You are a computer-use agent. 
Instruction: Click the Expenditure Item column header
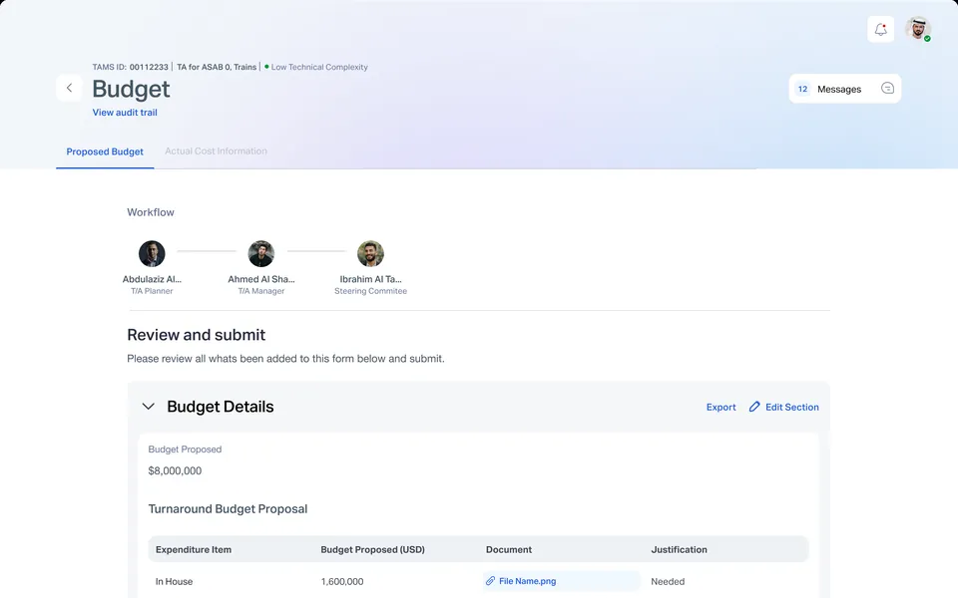[193, 549]
